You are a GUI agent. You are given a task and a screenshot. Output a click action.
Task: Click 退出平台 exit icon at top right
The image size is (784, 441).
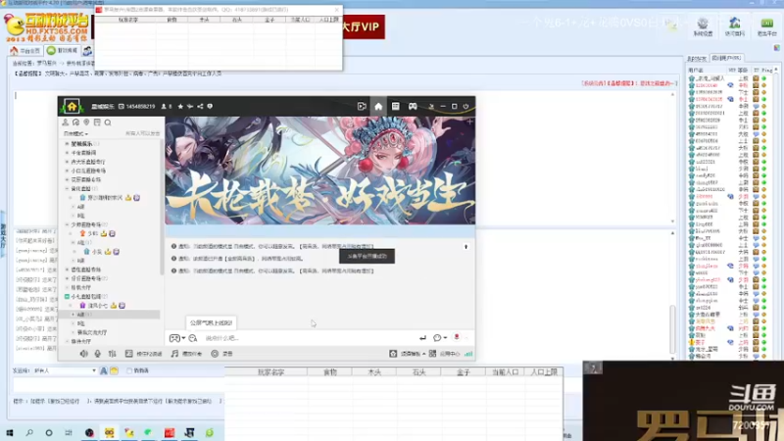click(x=766, y=27)
